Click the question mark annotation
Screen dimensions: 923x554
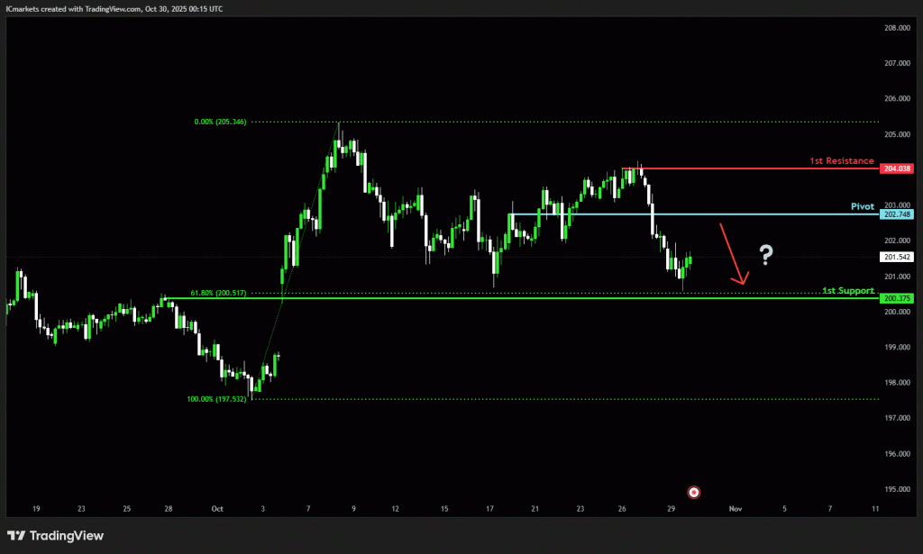[765, 255]
